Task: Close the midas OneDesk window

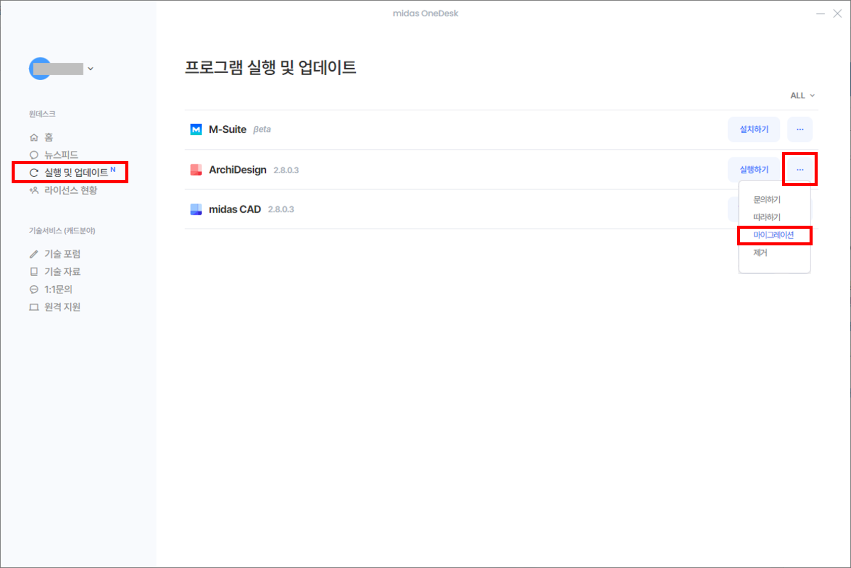Action: tap(837, 14)
